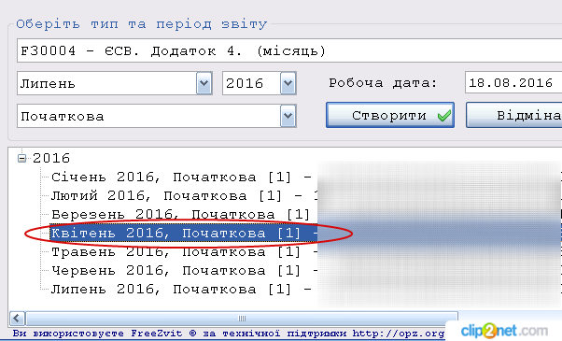Click the FreeZvit status bar text
This screenshot has height=341, width=562.
click(229, 334)
